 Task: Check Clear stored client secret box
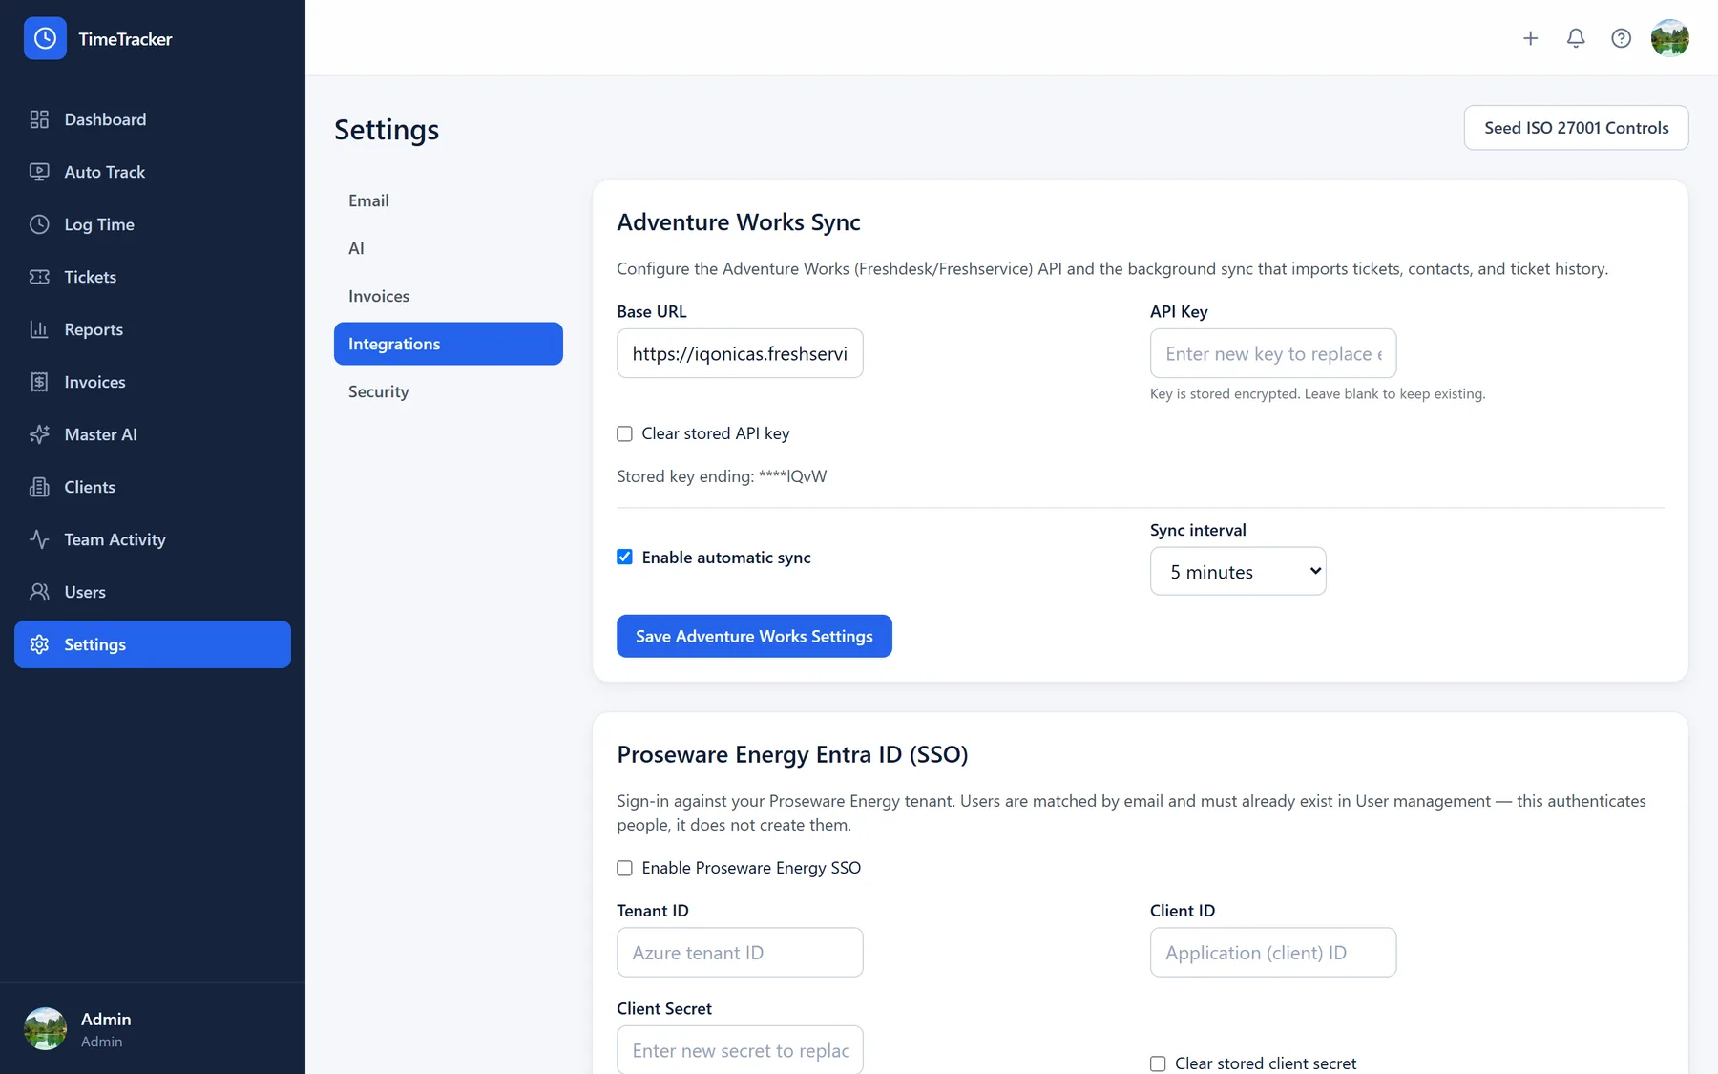click(x=1158, y=1063)
